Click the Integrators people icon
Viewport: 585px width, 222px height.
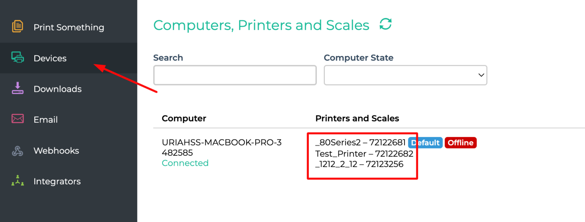tap(18, 181)
